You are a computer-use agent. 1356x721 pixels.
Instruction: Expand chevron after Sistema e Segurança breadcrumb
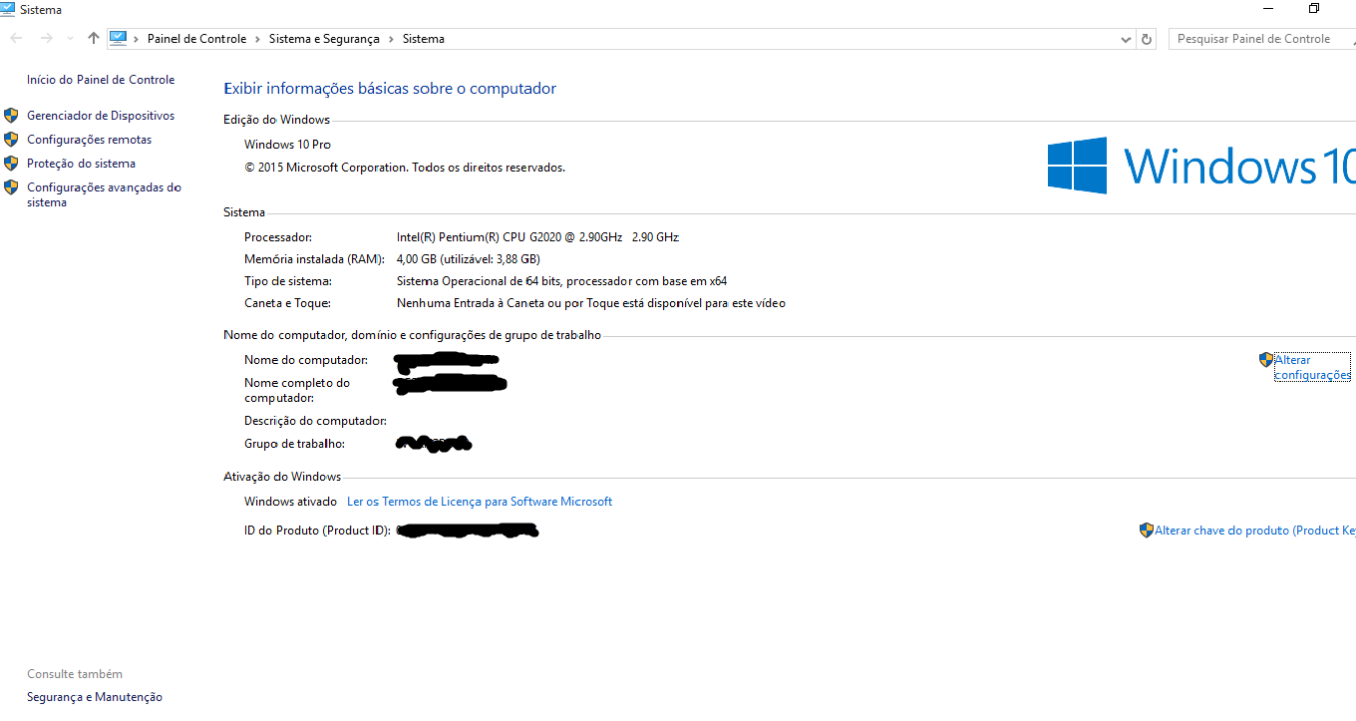click(x=391, y=39)
